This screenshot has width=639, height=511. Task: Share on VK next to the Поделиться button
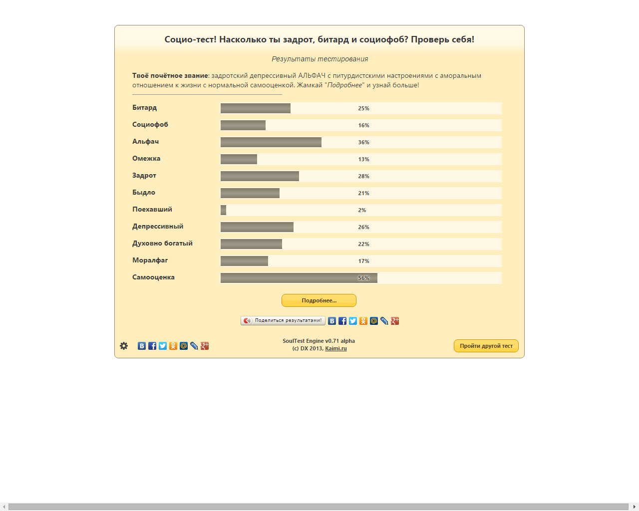(332, 321)
